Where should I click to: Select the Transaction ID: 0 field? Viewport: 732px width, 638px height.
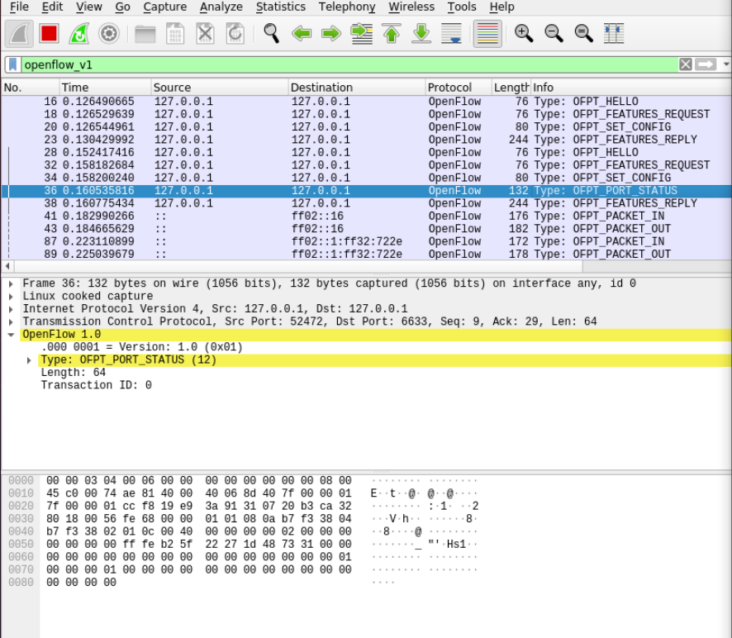96,385
